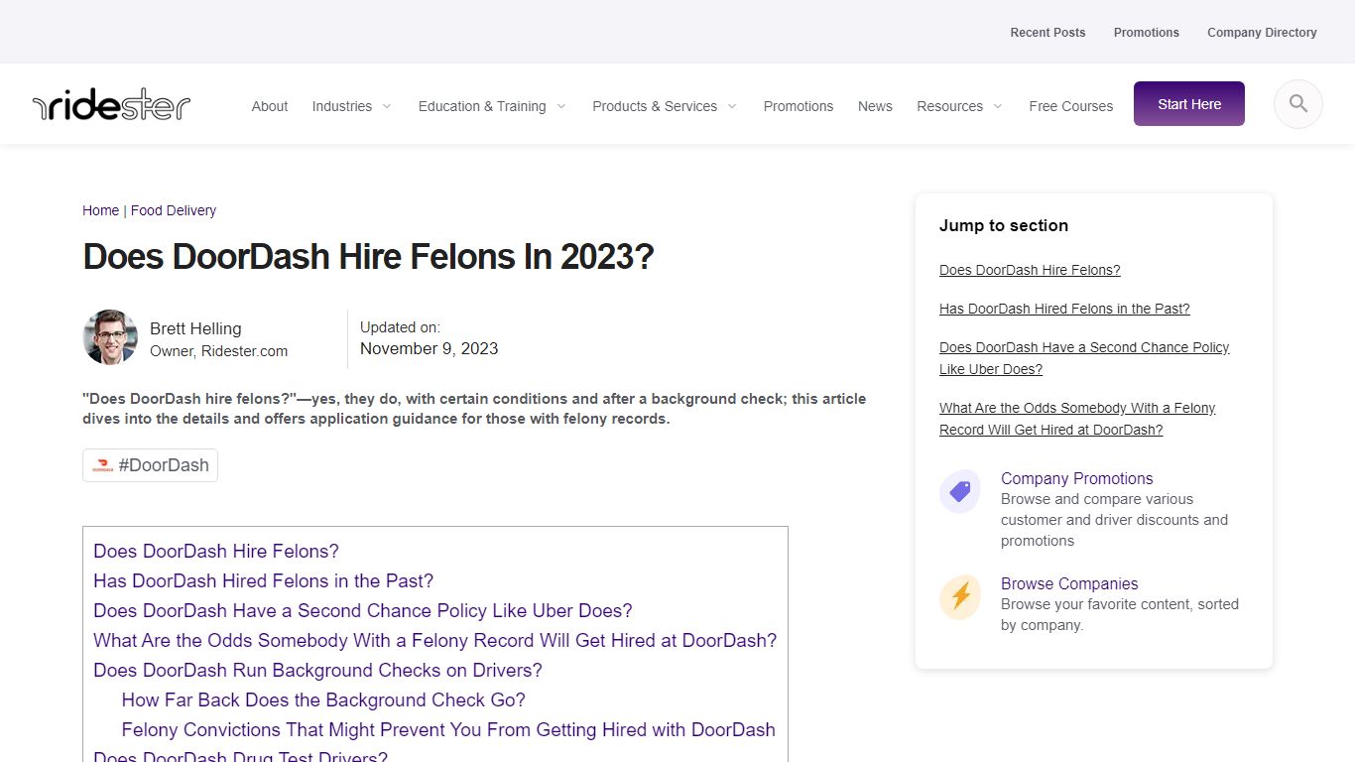Screen dimensions: 1355x762
Task: Click Brett Helling's author photo
Action: tap(110, 337)
